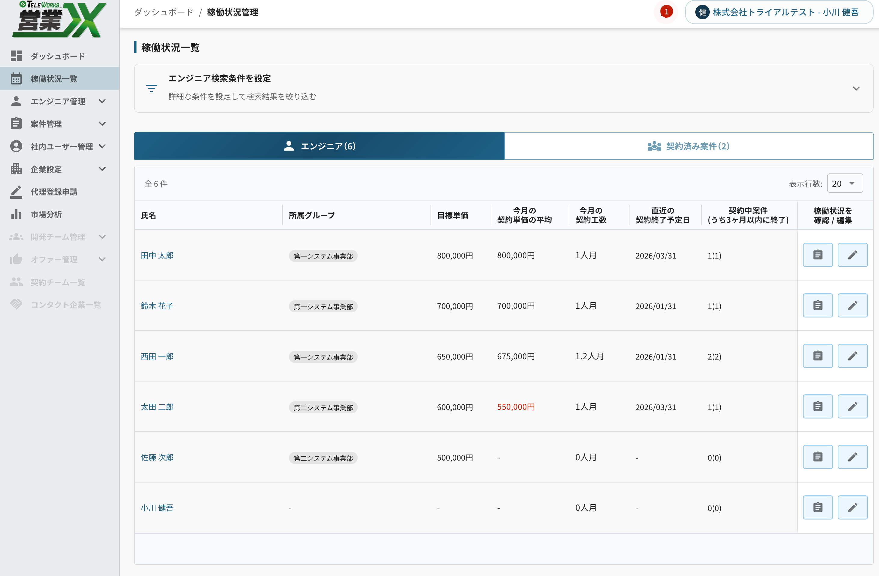Open the 市場分析 sidebar item
Screen dimensions: 879x576
pos(46,214)
